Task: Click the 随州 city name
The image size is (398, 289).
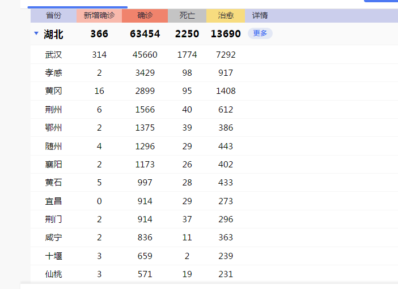Action: 53,146
